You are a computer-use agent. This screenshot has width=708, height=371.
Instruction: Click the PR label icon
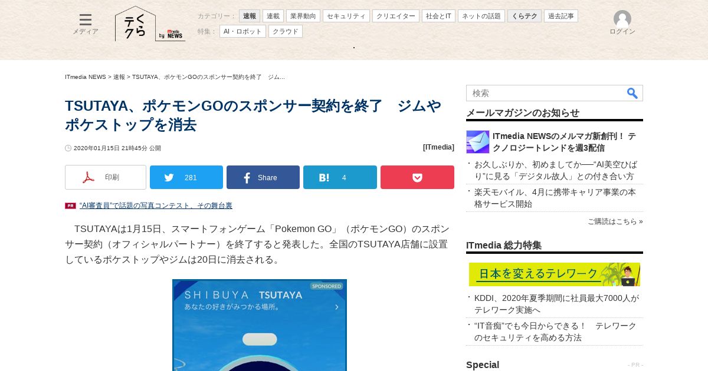(70, 206)
